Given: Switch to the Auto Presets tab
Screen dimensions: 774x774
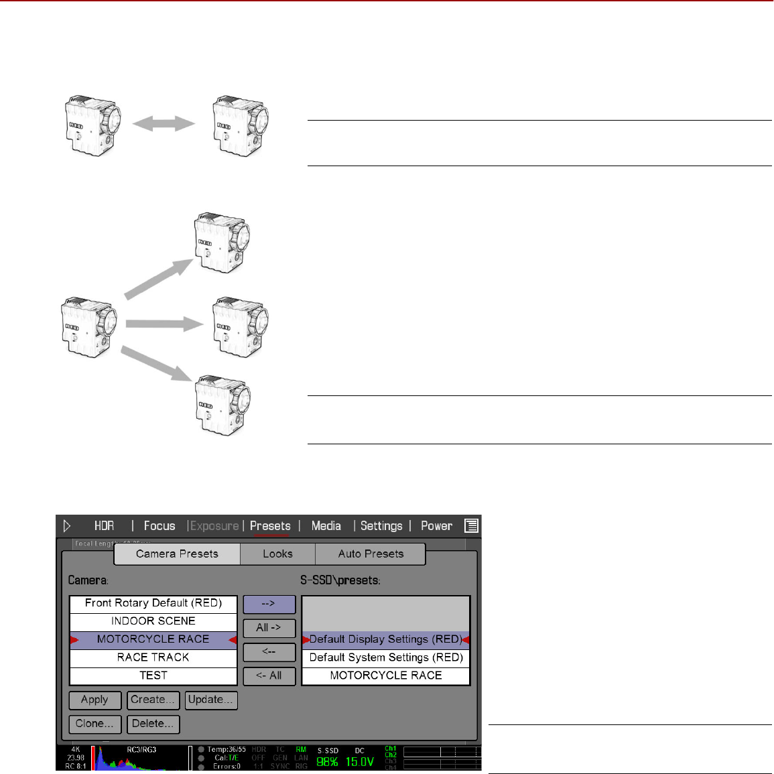Looking at the screenshot, I should (371, 554).
